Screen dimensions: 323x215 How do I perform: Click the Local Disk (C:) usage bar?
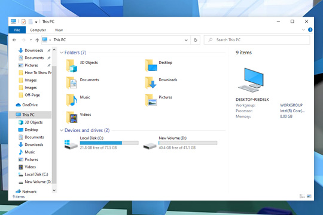pos(109,143)
